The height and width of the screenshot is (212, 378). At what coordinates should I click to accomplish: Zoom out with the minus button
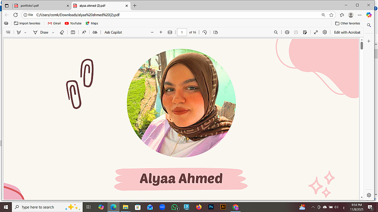pyautogui.click(x=152, y=32)
